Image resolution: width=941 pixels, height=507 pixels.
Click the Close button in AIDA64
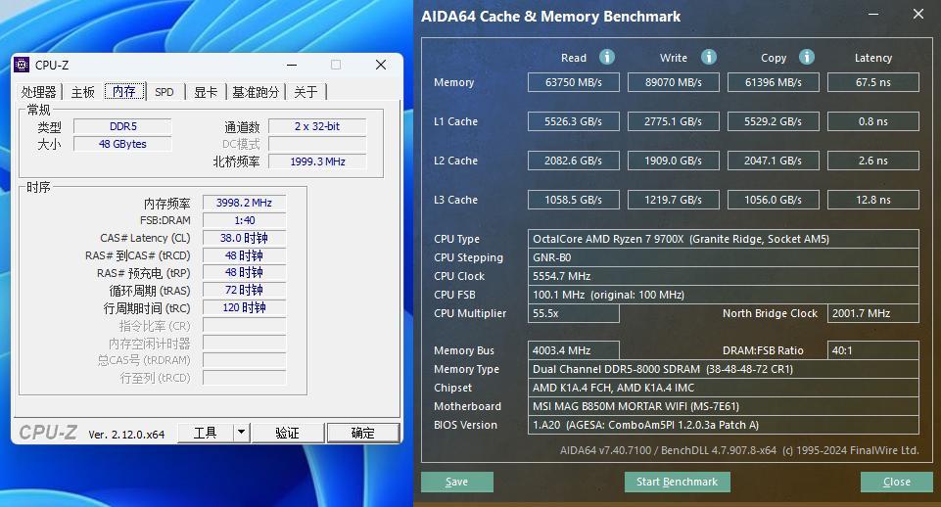[897, 482]
